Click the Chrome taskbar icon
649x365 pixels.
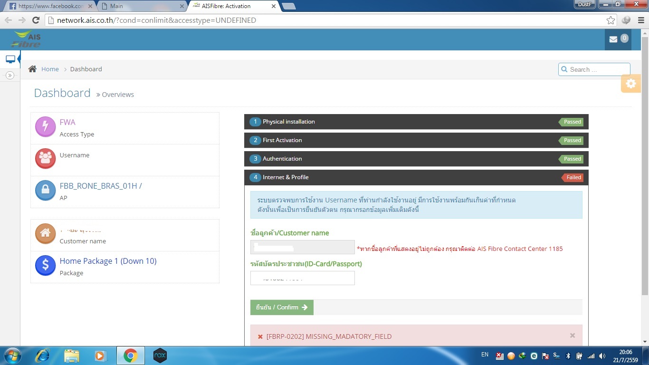(x=130, y=355)
